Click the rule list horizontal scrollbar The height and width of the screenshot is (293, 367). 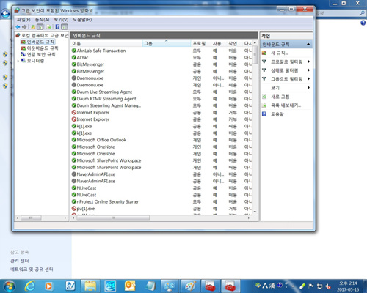pyautogui.click(x=113, y=218)
